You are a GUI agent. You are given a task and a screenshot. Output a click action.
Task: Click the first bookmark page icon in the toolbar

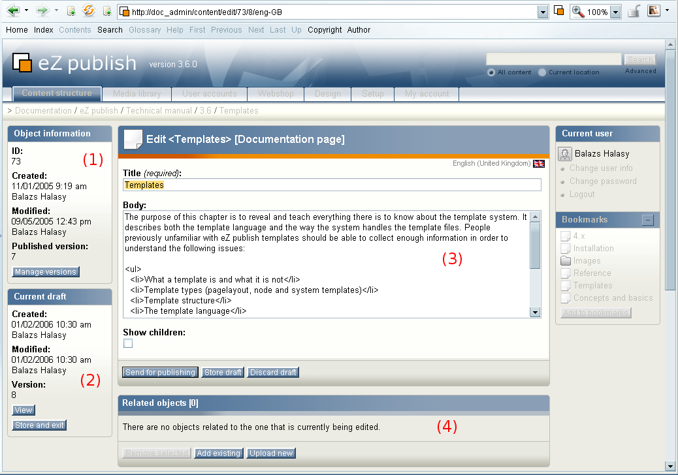tap(71, 11)
